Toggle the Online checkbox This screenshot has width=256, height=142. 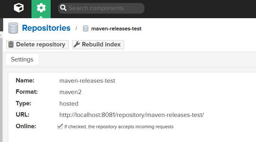[x=60, y=126]
